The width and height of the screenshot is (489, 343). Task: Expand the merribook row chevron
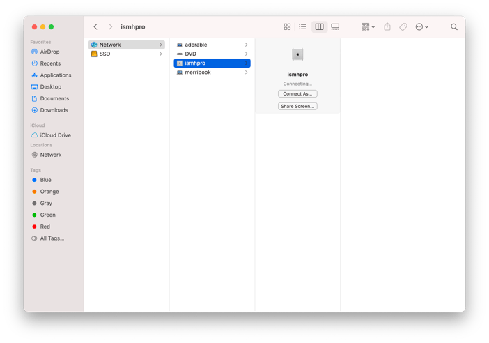pos(246,73)
